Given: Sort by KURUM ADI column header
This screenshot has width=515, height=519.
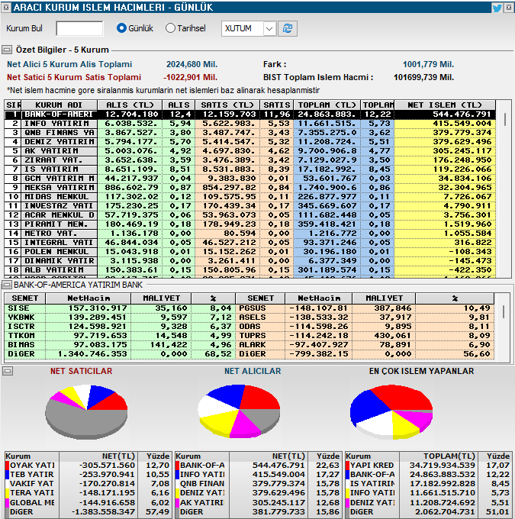Looking at the screenshot, I should [x=59, y=105].
